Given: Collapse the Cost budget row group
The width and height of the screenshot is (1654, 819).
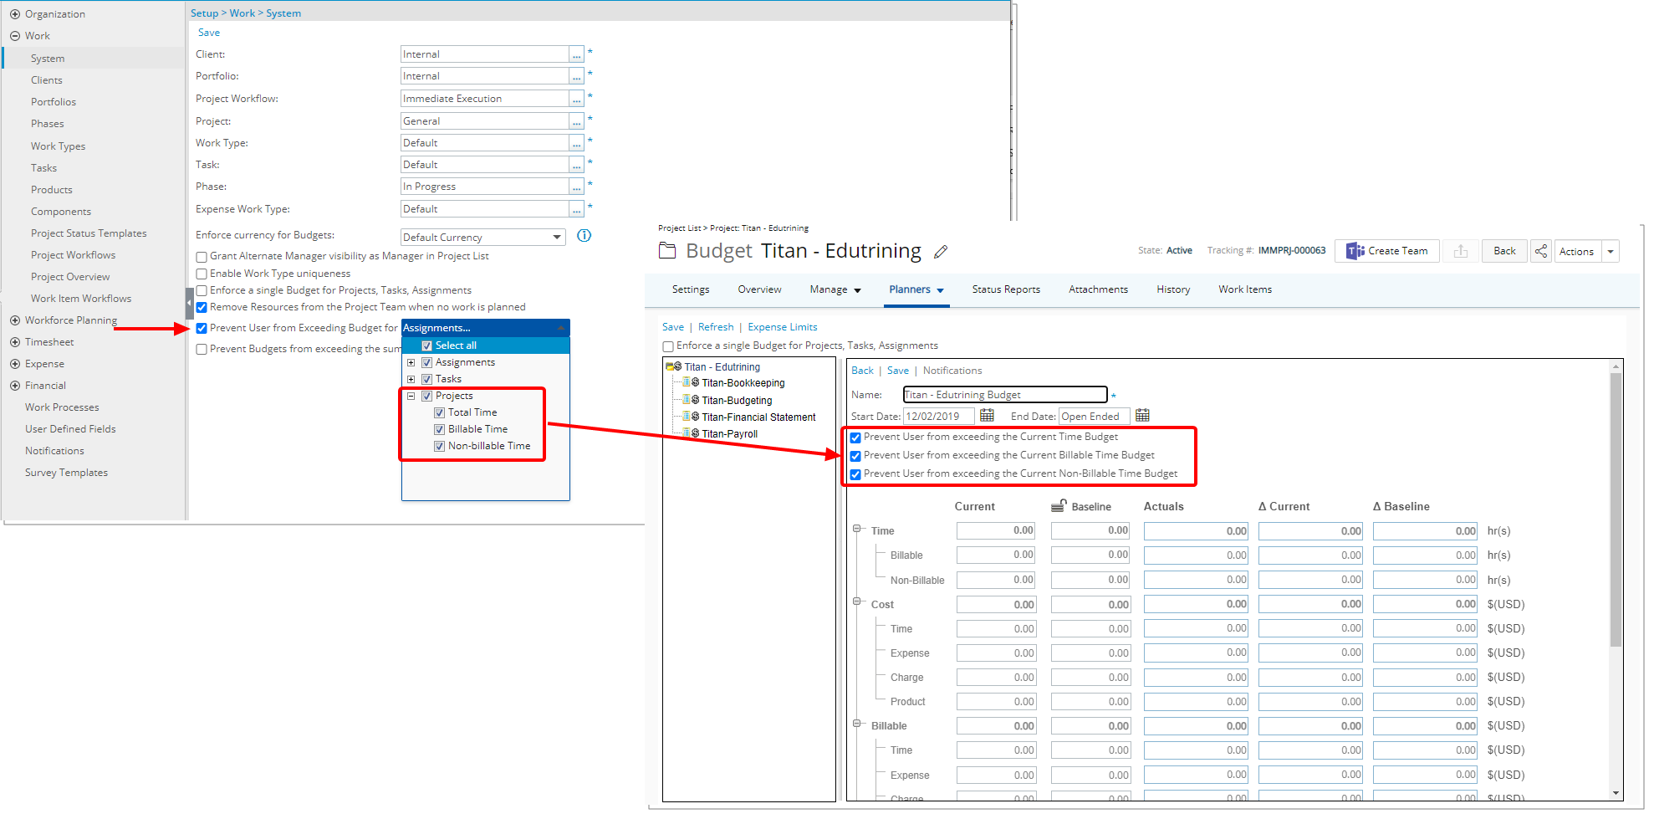Looking at the screenshot, I should point(857,601).
